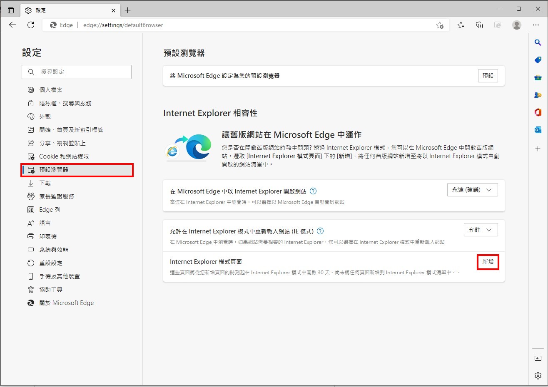Image resolution: width=548 pixels, height=387 pixels.
Task: Open the sidebar Office icon
Action: click(x=538, y=112)
